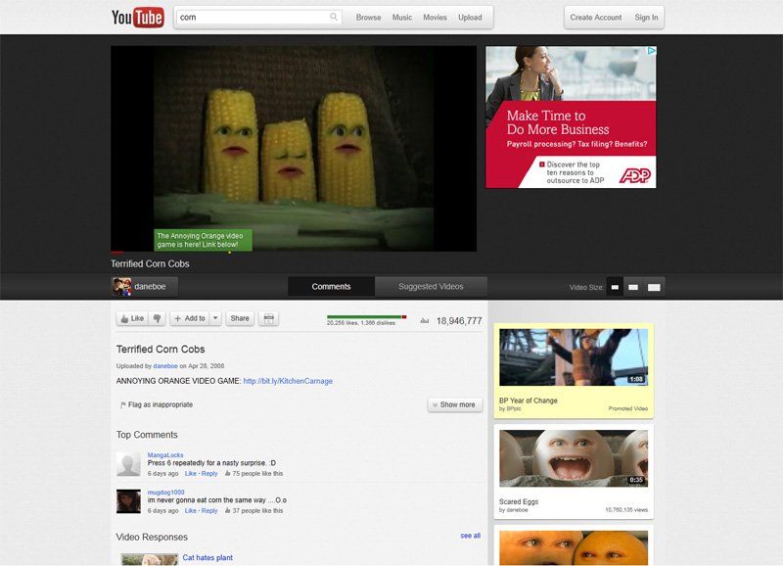Click the likes/dislikes ratio bar
783x566 pixels.
[x=366, y=316]
